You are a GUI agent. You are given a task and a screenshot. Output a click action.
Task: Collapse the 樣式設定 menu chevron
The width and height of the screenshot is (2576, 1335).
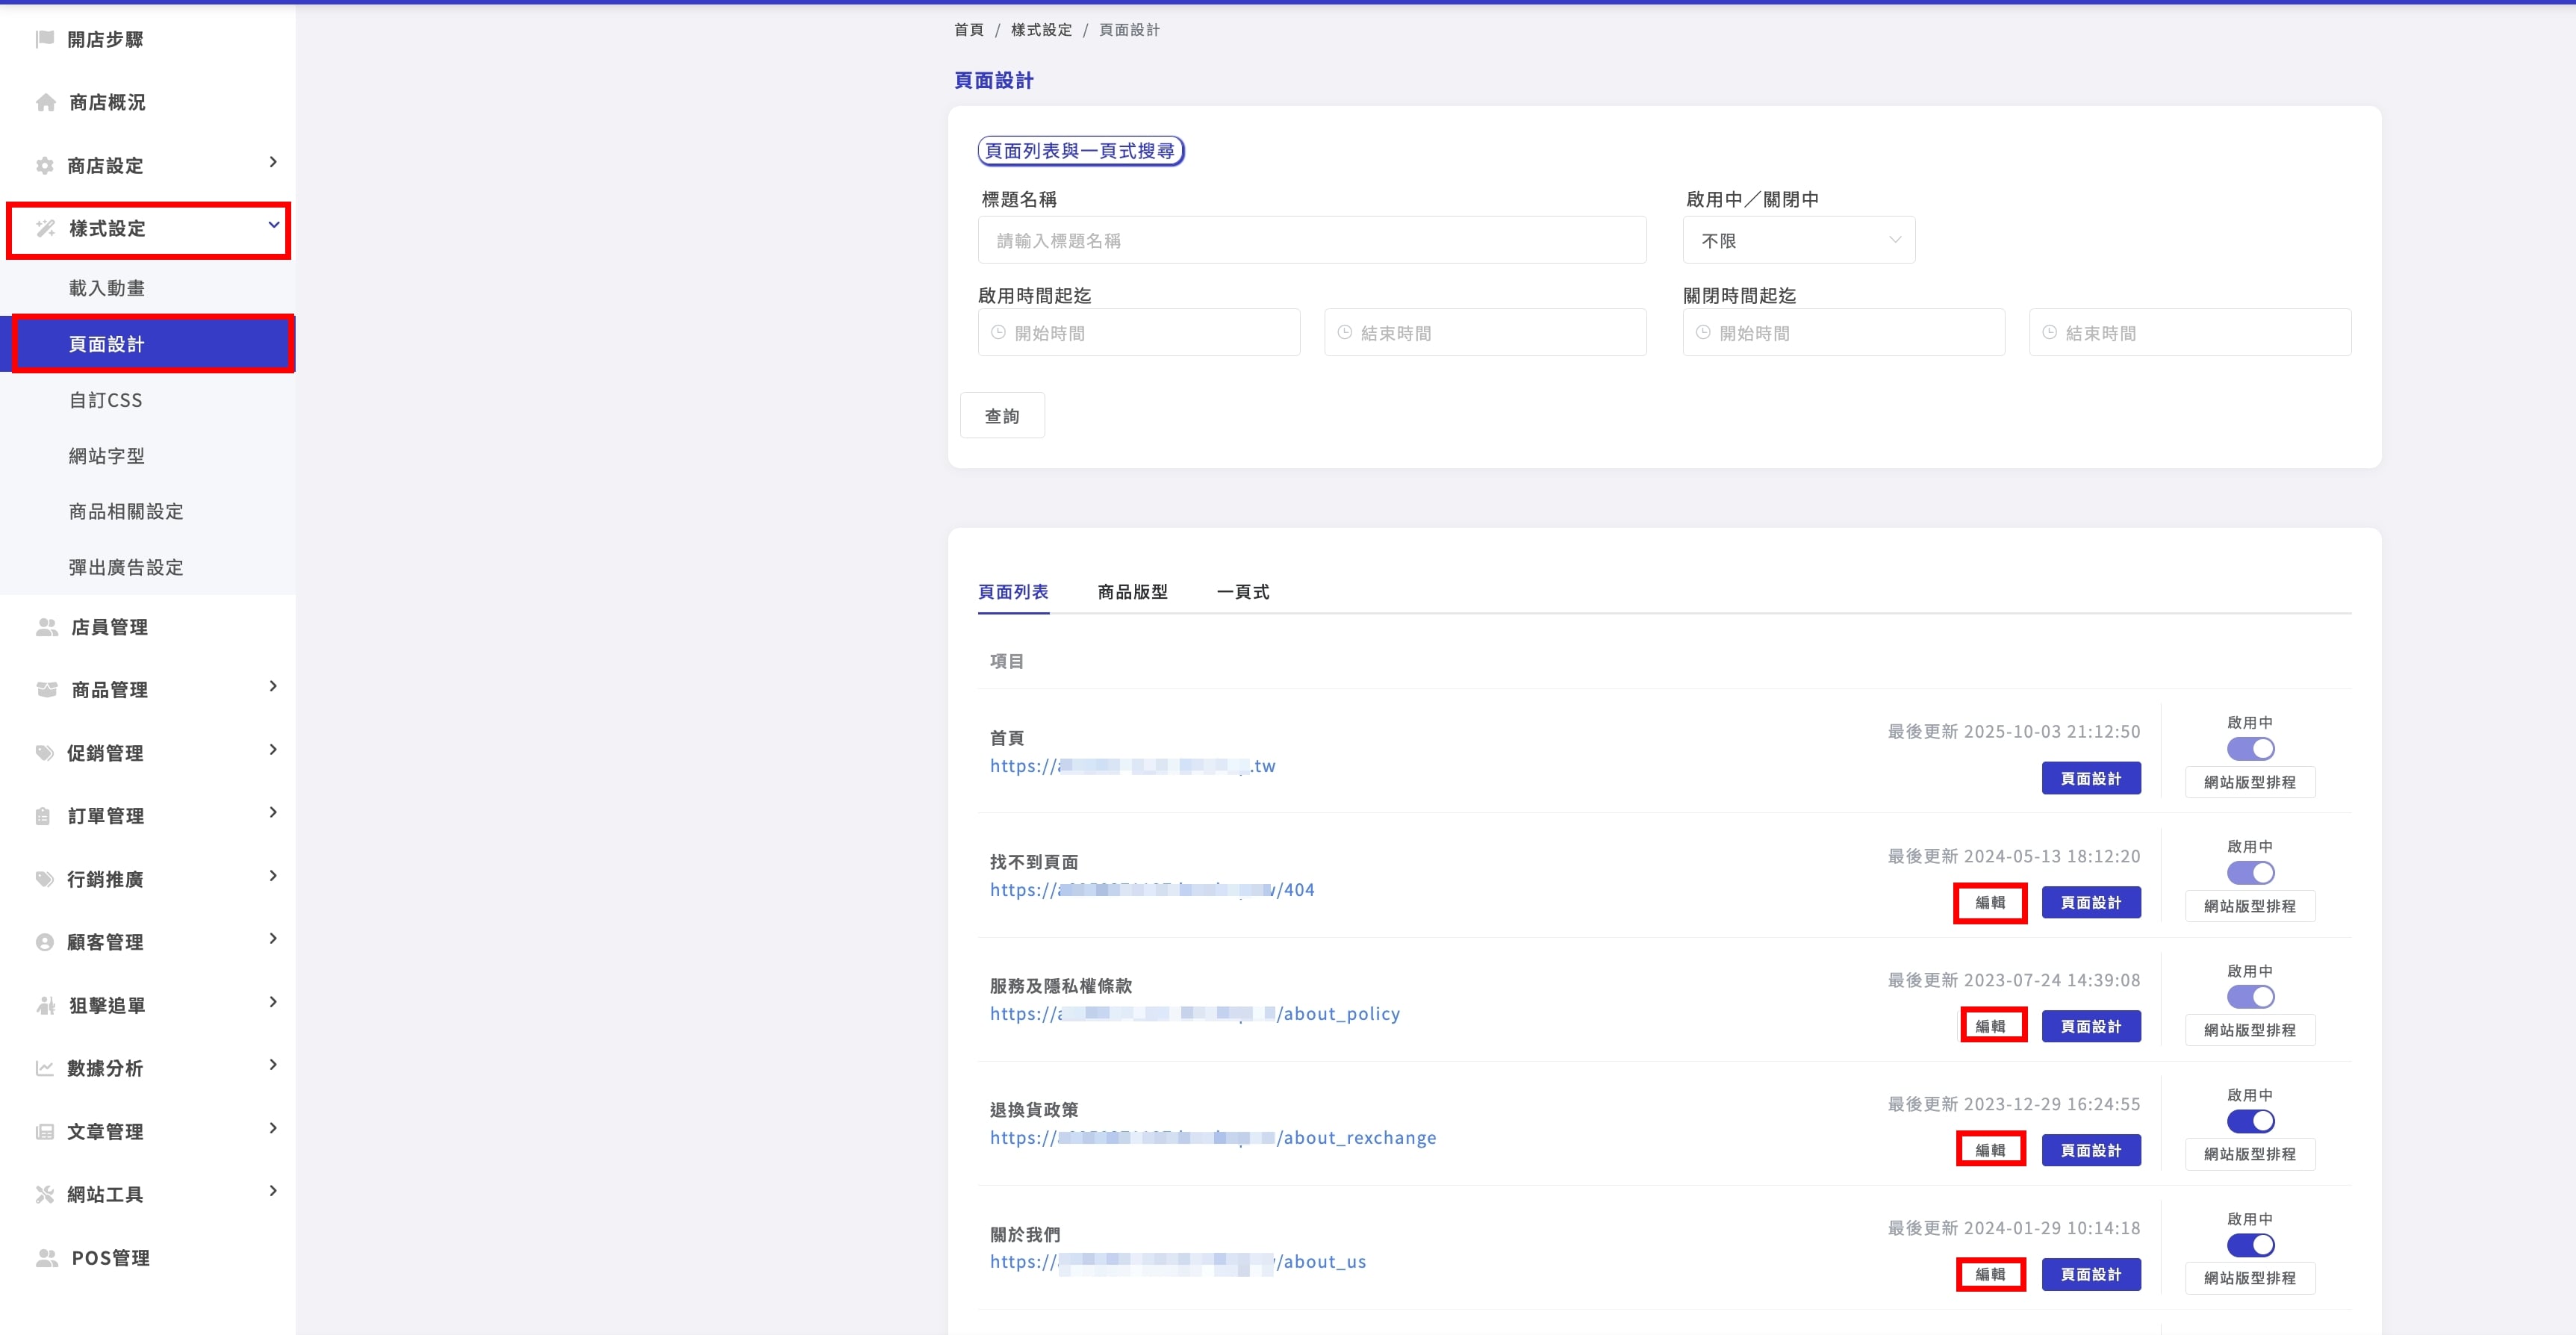point(273,226)
